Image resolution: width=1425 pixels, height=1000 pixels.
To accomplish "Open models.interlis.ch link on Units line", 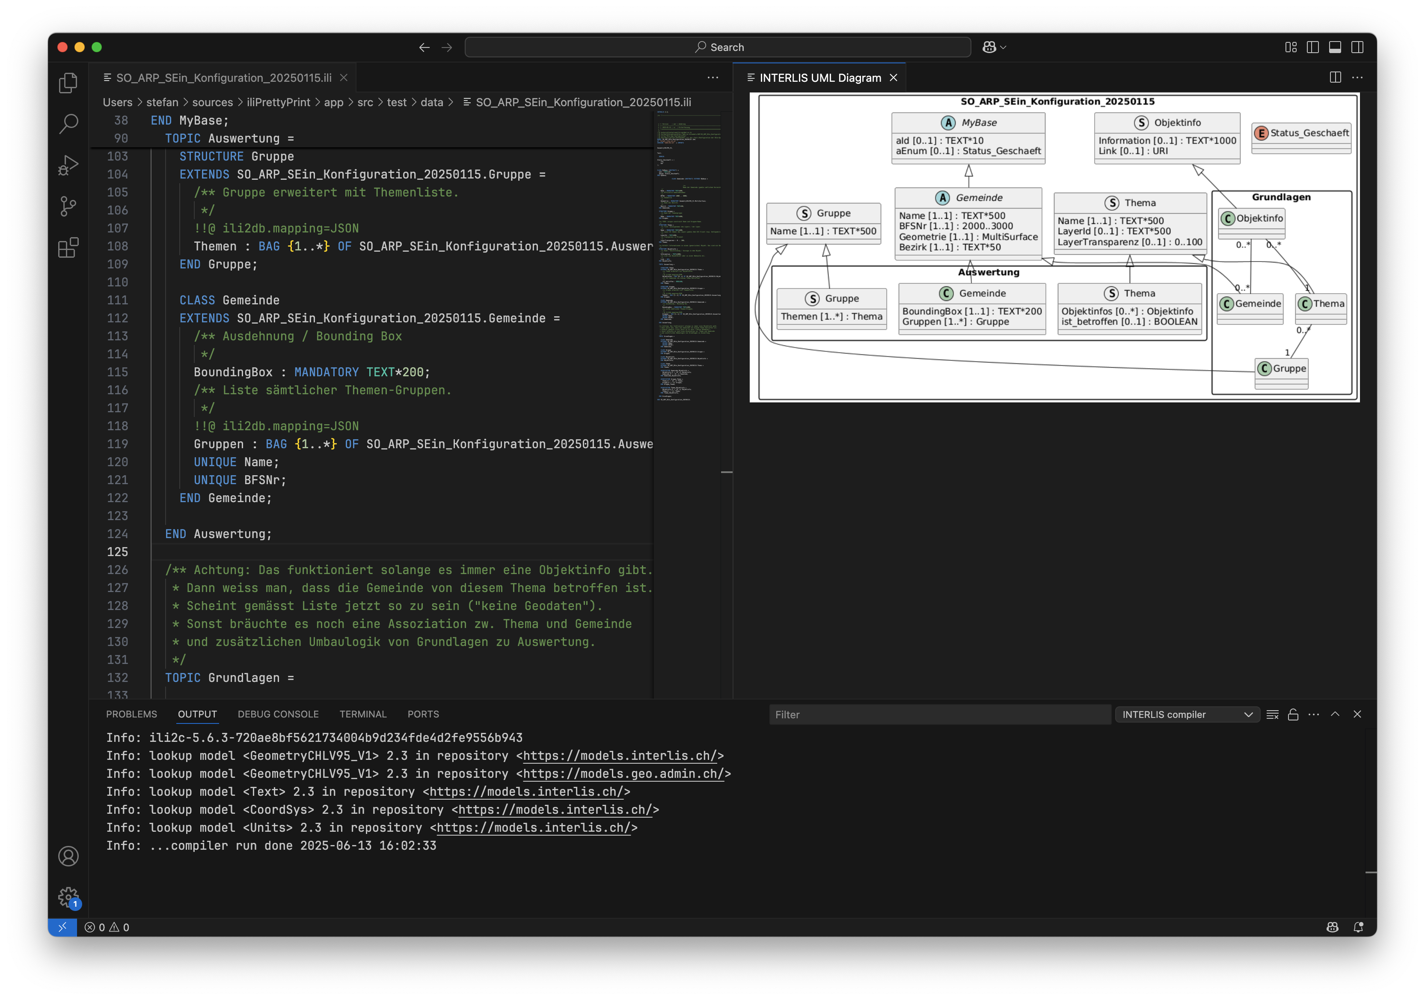I will point(534,827).
